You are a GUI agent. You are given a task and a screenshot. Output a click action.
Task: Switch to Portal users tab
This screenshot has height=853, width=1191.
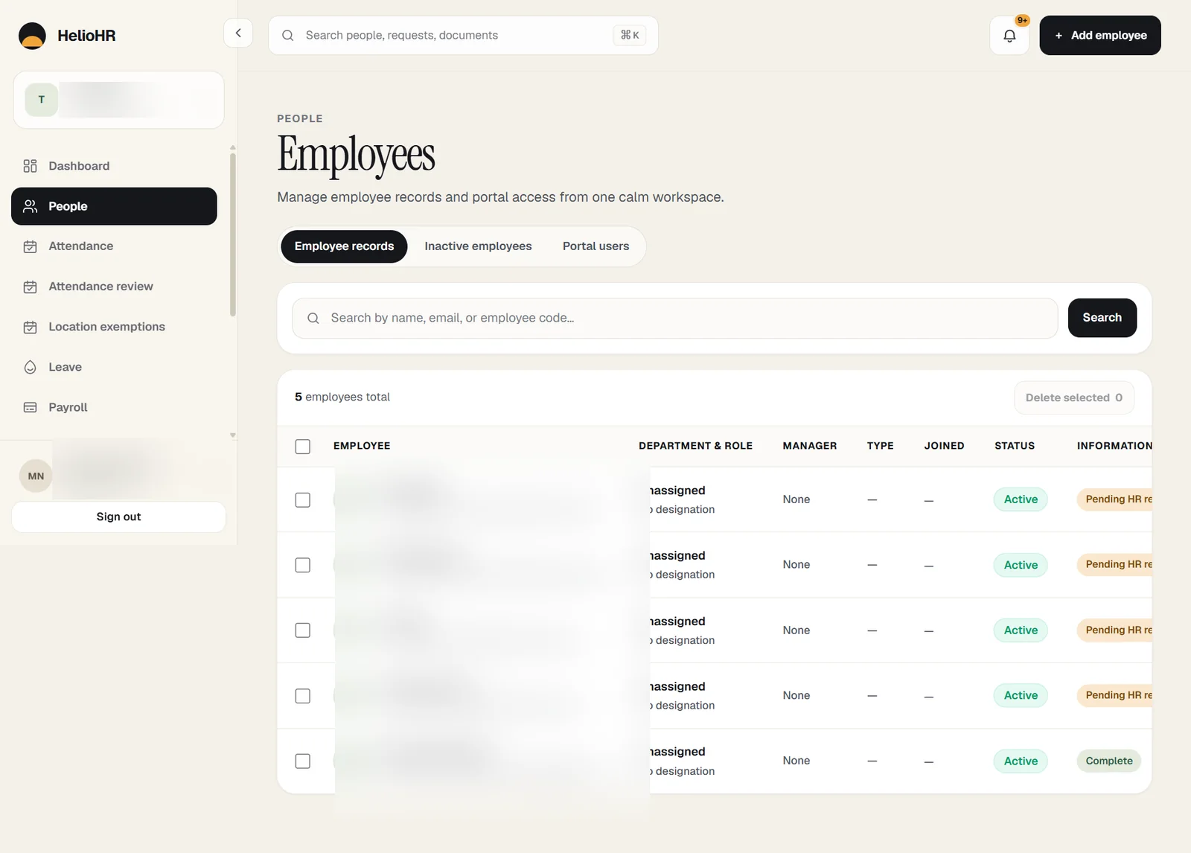click(x=595, y=246)
